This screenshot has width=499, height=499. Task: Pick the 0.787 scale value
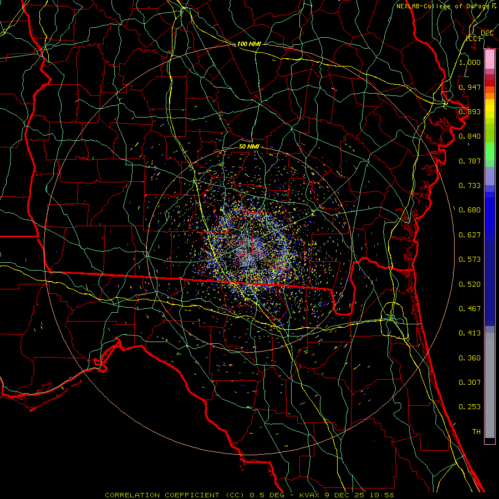tap(470, 161)
